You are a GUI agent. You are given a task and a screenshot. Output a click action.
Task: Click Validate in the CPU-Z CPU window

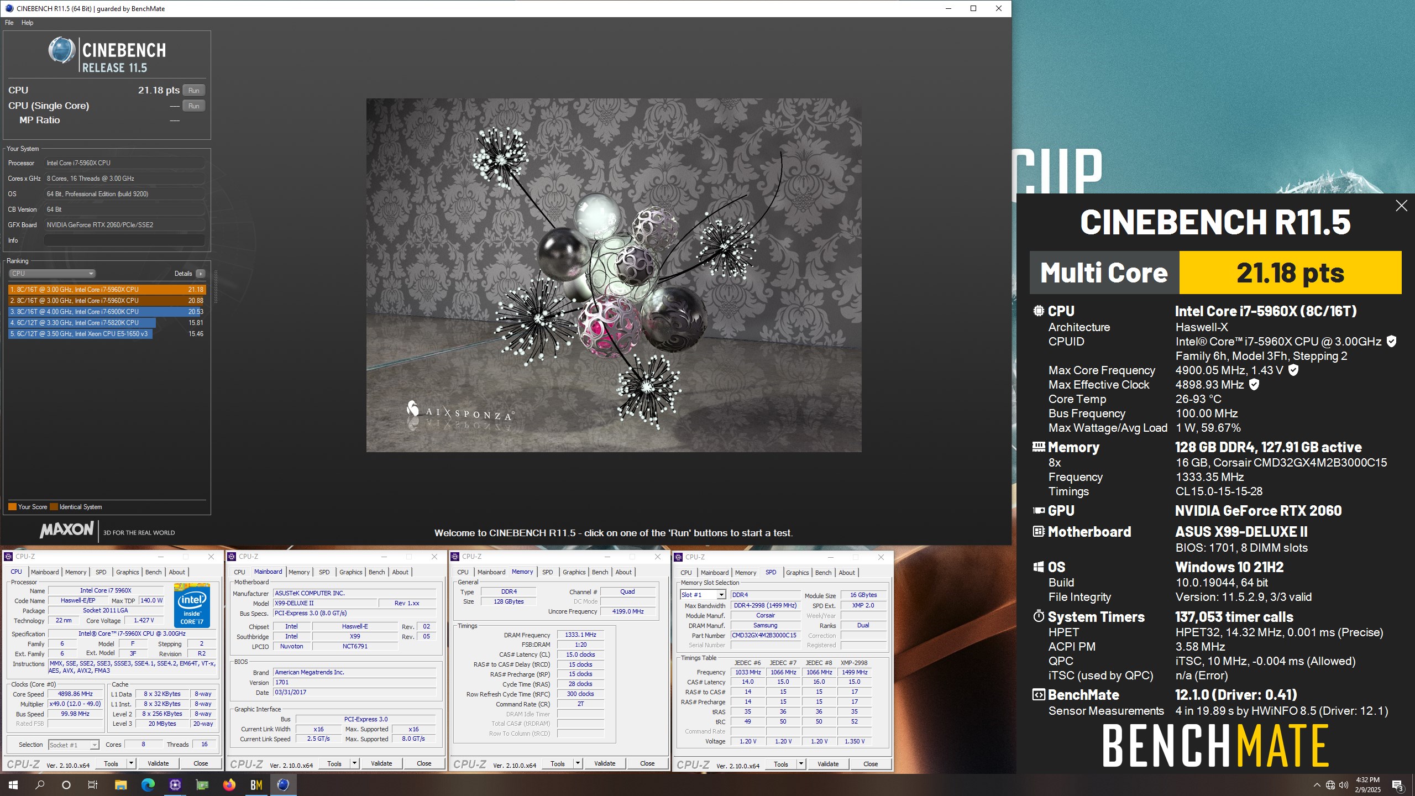point(158,763)
